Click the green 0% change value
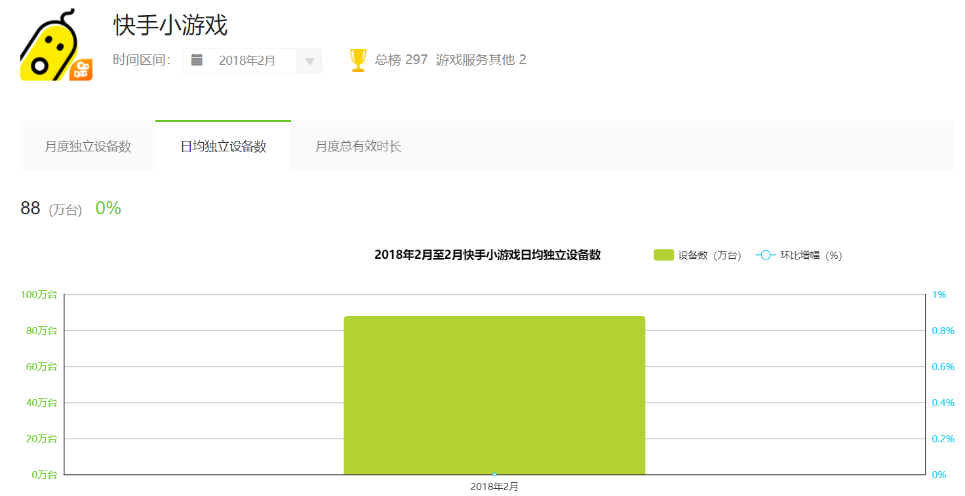This screenshot has width=965, height=496. coord(108,208)
